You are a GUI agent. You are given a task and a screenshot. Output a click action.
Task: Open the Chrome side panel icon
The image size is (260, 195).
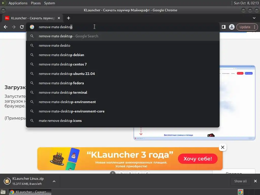tap(223, 27)
